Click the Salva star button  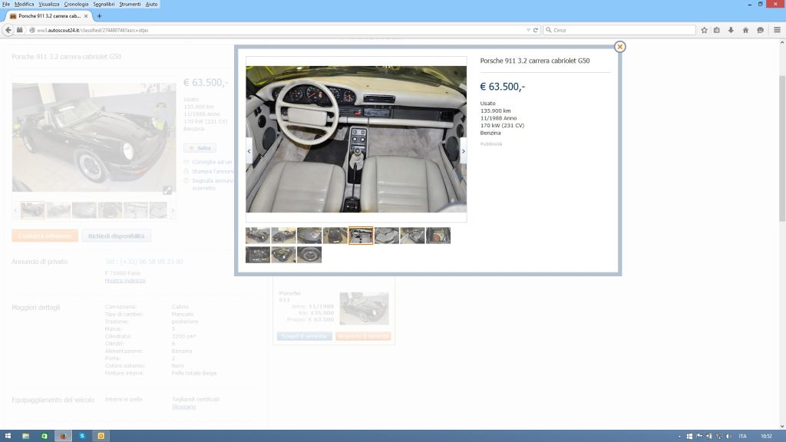[x=200, y=148]
